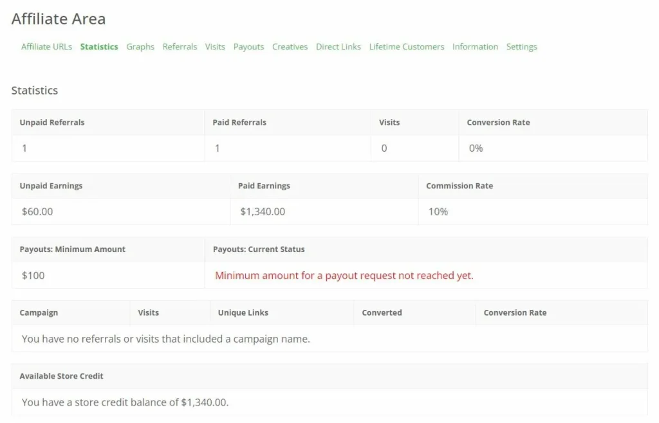Select the Statistics tab
659x423 pixels.
pyautogui.click(x=99, y=46)
